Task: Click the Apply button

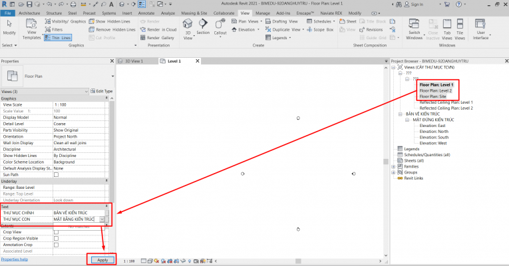Action: point(102,259)
